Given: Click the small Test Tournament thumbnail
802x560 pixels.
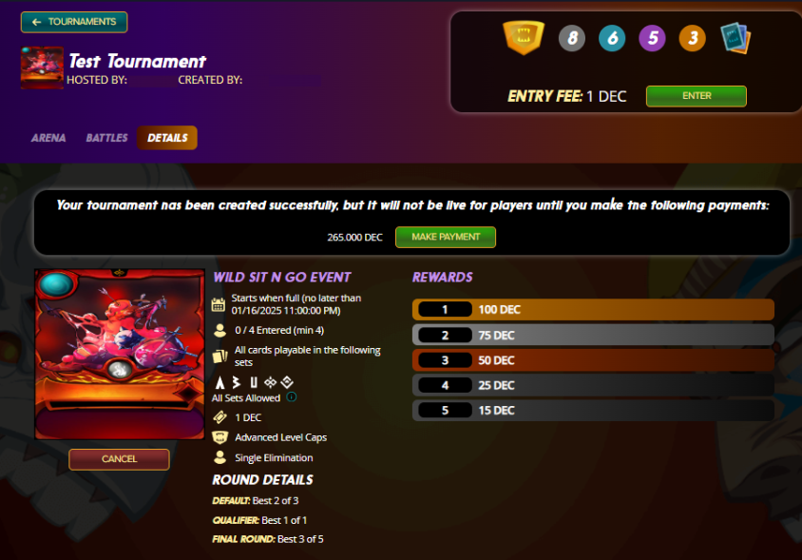Looking at the screenshot, I should pos(42,68).
